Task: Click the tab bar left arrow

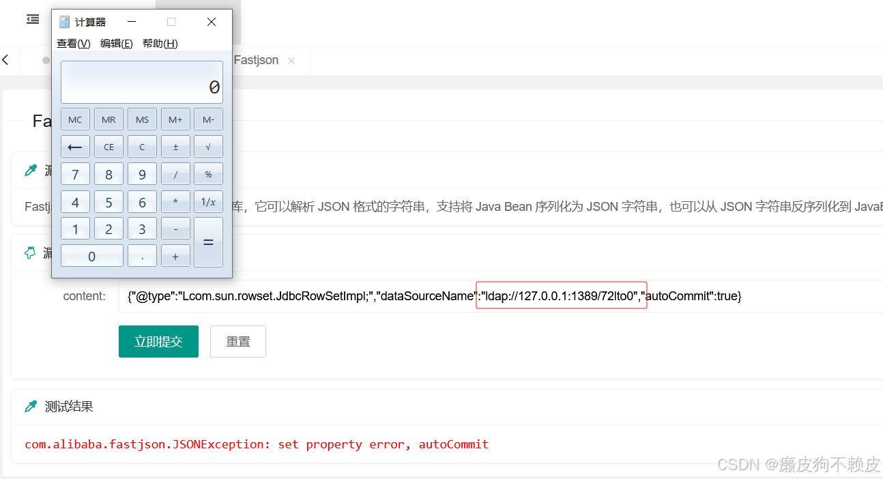Action: [x=5, y=60]
